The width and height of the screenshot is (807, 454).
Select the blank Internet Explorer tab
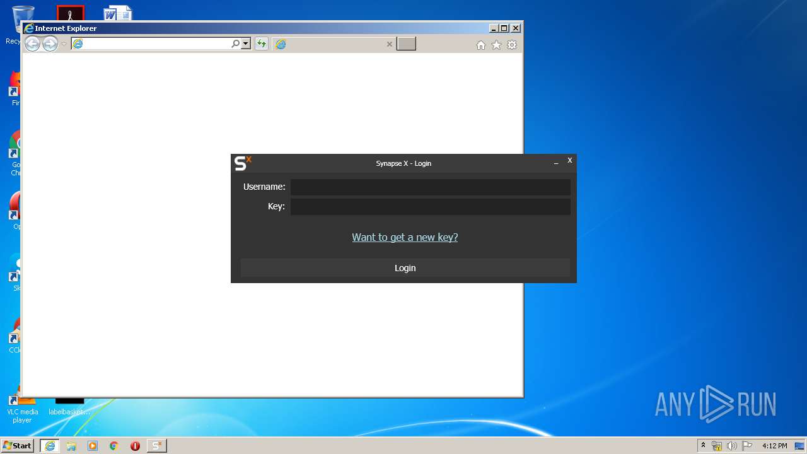(334, 44)
